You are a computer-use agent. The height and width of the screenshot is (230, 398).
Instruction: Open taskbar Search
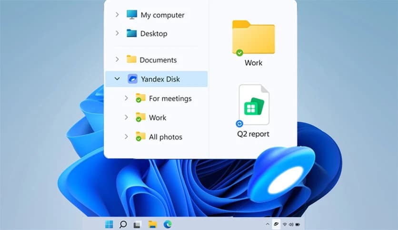pos(123,224)
